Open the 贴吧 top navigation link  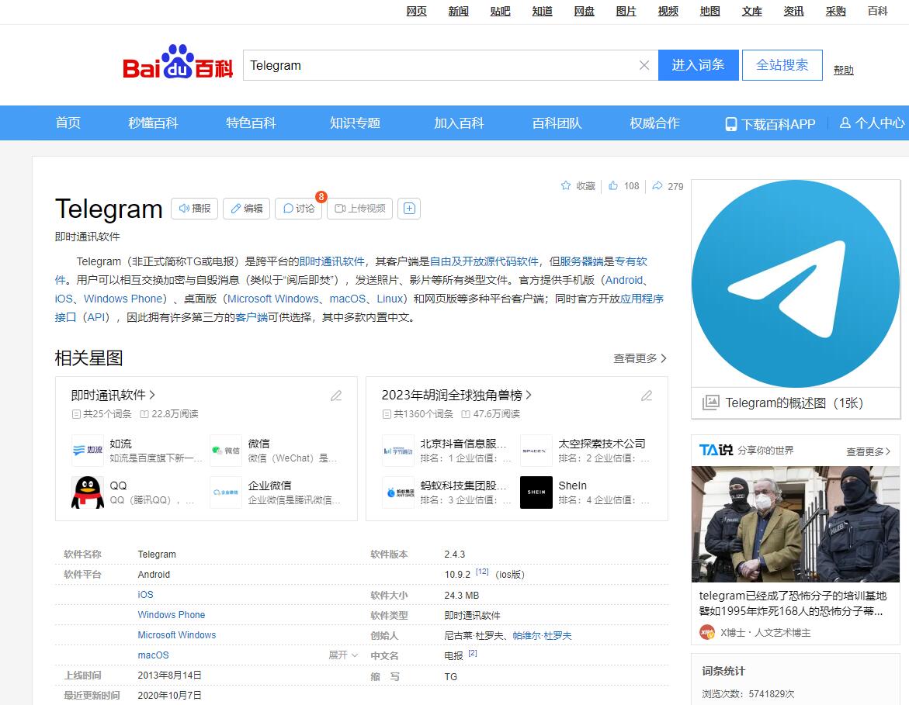(x=500, y=11)
